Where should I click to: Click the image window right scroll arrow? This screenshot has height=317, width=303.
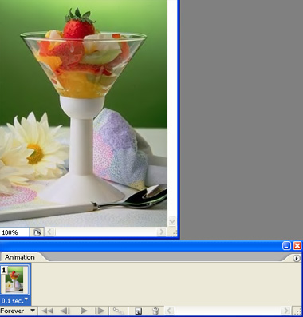pyautogui.click(x=161, y=232)
